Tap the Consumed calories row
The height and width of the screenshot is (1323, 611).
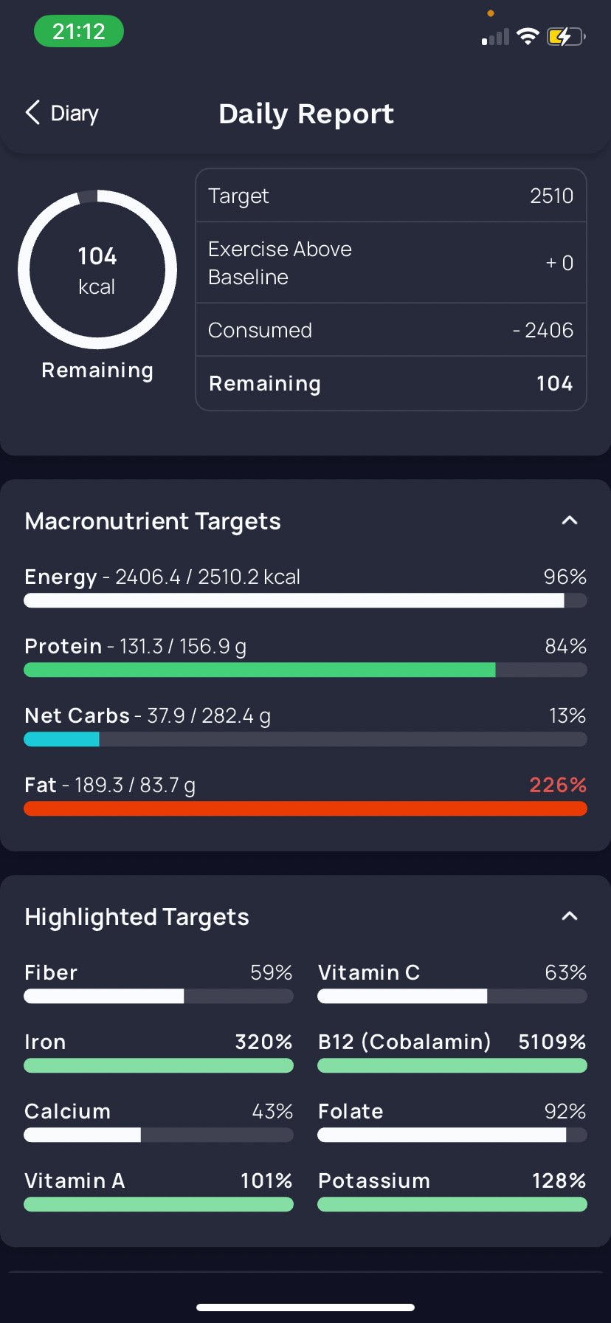(x=390, y=330)
